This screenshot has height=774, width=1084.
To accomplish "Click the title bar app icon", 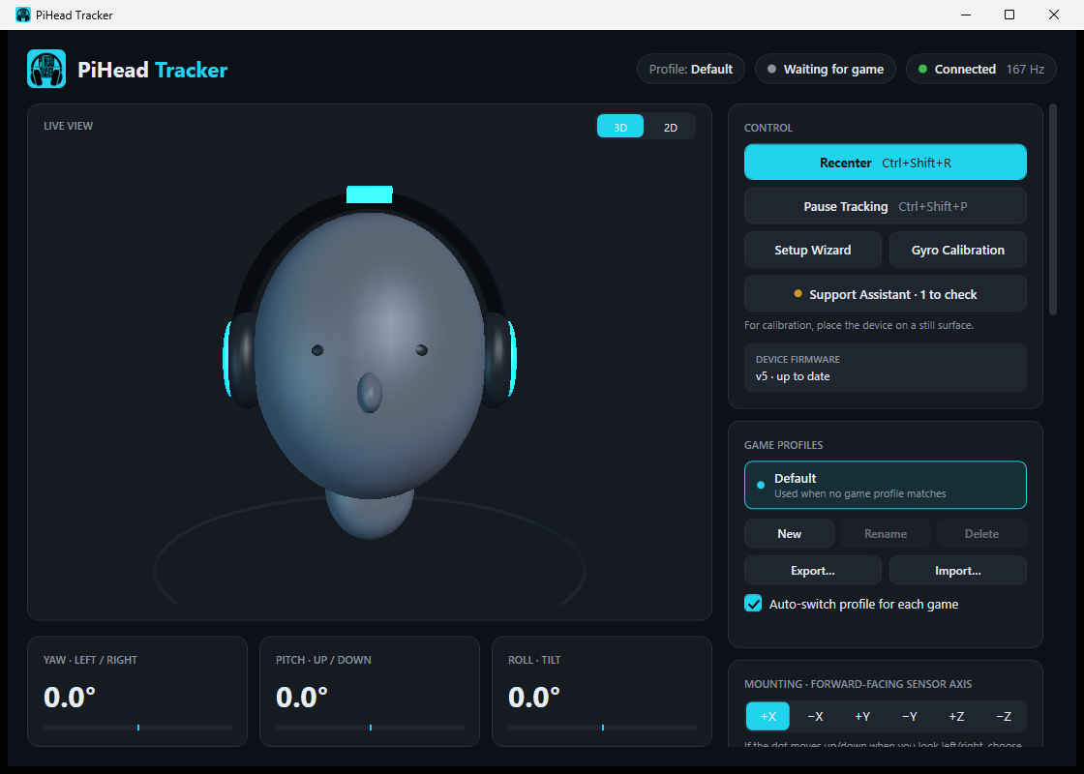I will tap(23, 15).
